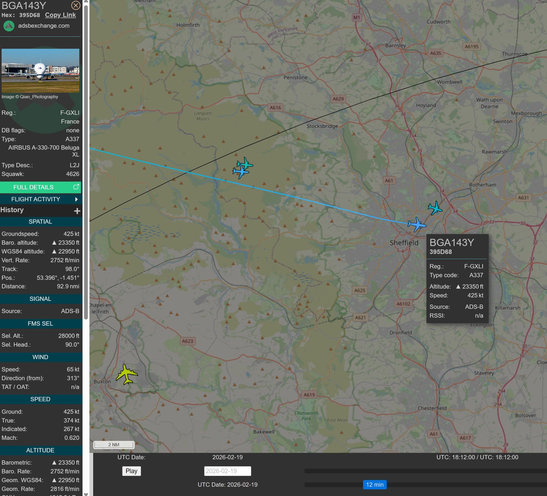Click the FULL DETAILS button
This screenshot has height=496, width=547.
[33, 187]
